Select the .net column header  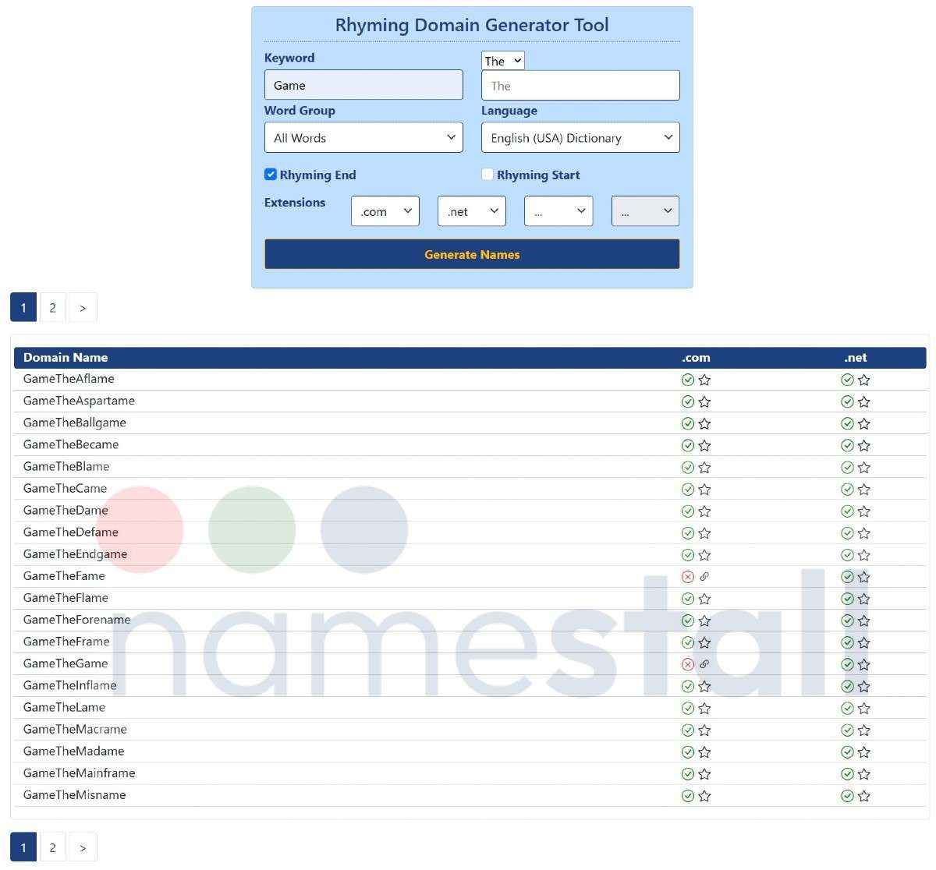(x=855, y=357)
